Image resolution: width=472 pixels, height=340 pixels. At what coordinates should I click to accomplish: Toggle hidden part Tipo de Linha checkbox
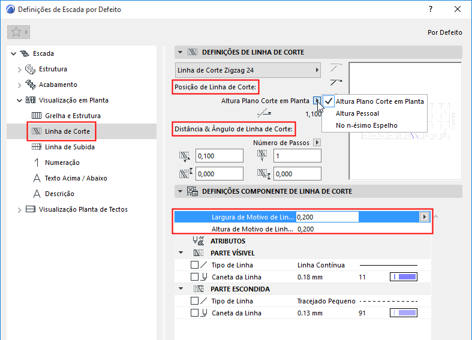tap(194, 301)
